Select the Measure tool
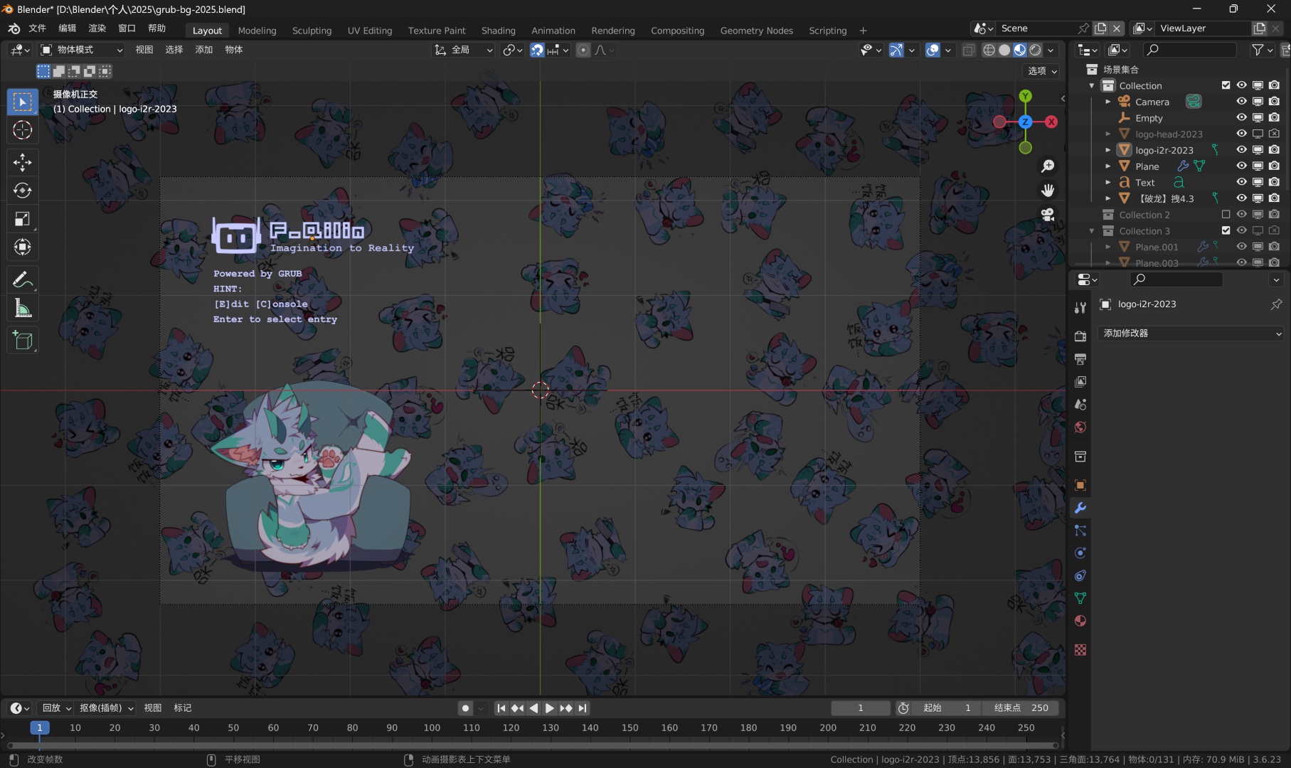Viewport: 1291px width, 768px height. 22,309
